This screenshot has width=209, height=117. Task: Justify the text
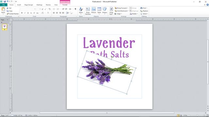pos(63,13)
